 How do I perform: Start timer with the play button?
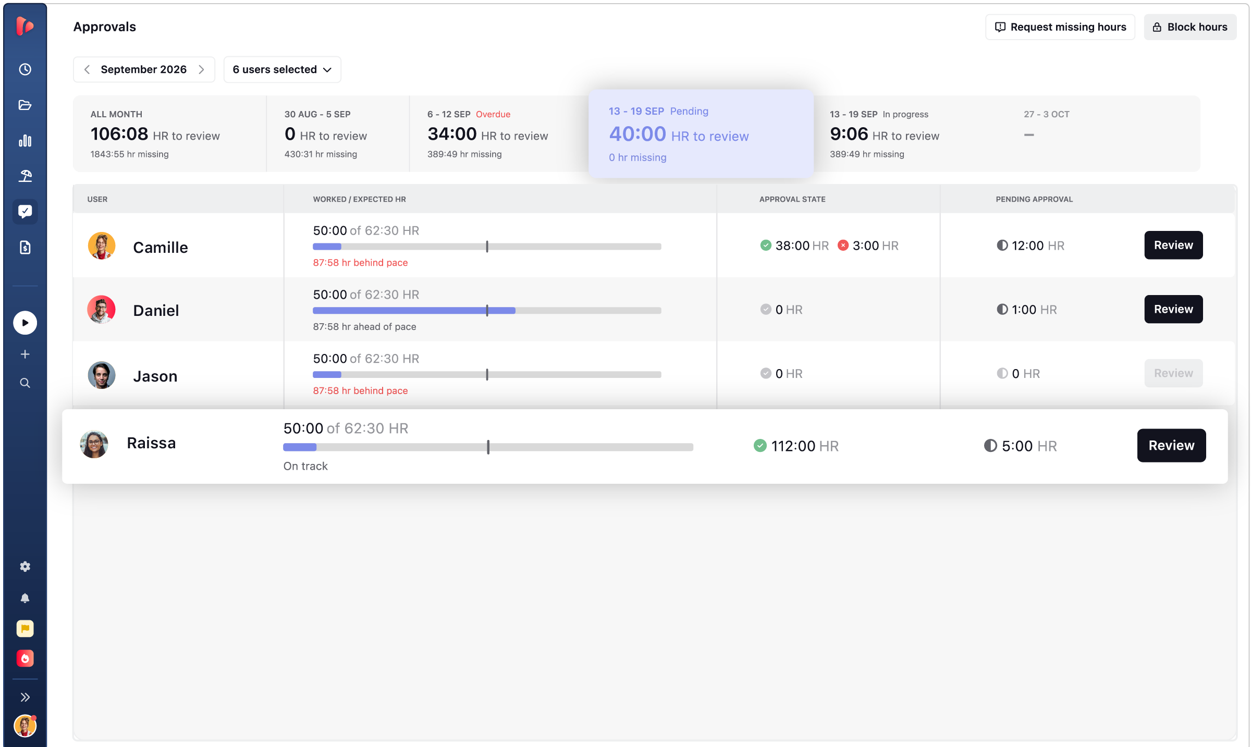coord(25,323)
